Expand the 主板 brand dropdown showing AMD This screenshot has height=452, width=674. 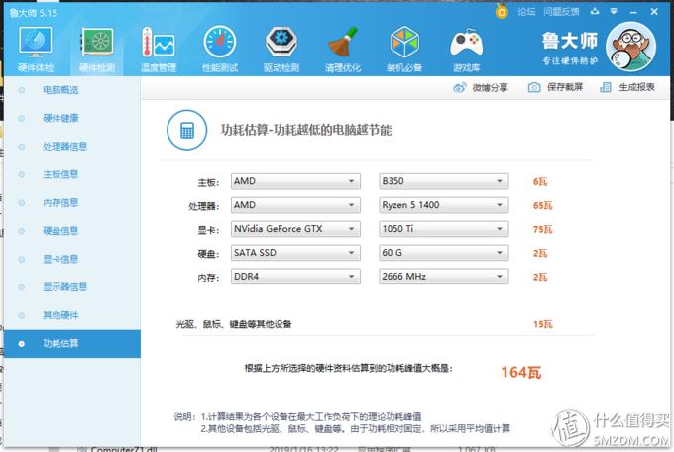295,181
